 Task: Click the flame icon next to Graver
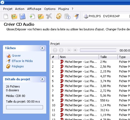(x=8, y=56)
